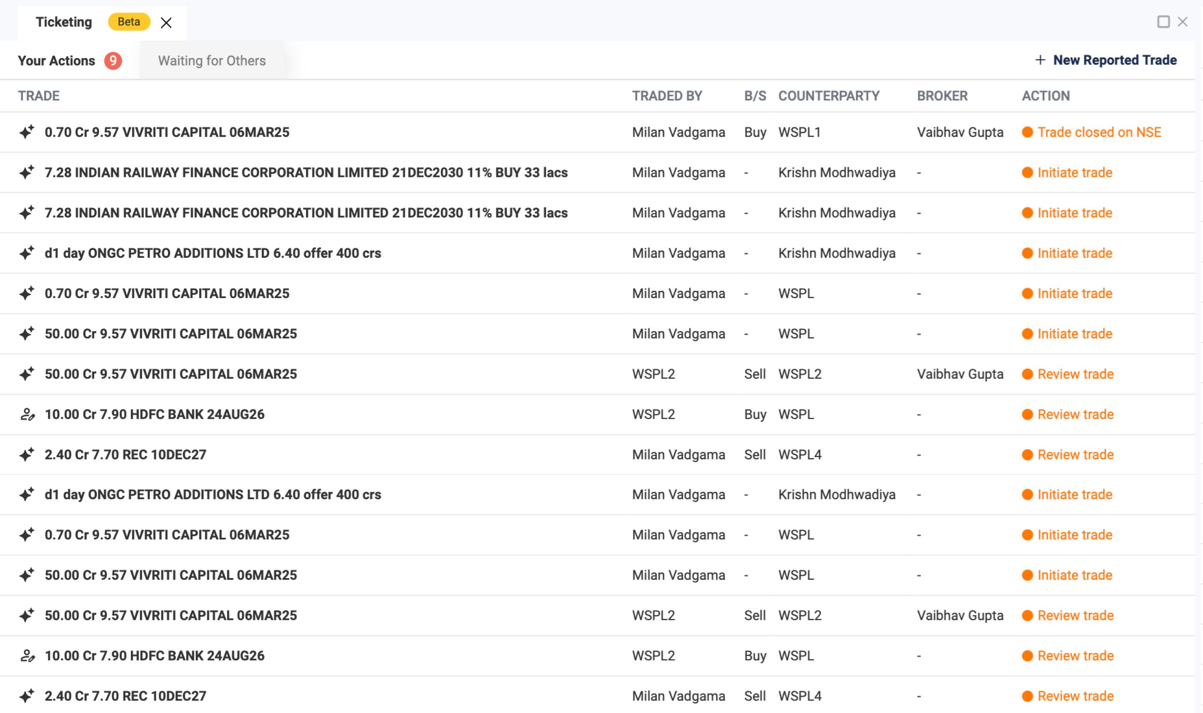Close the Ticketing tab with its X icon
1203x713 pixels.
tap(166, 23)
